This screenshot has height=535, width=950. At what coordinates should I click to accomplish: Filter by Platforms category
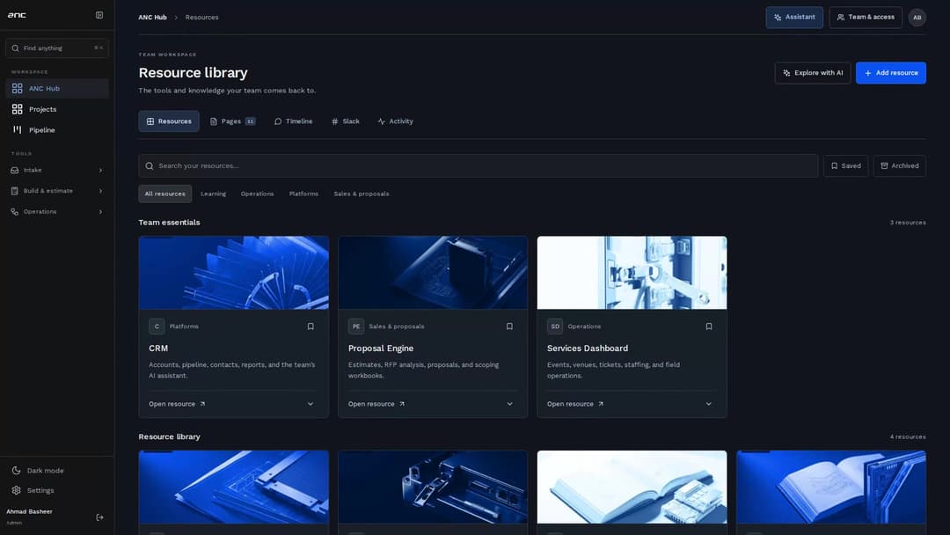303,194
